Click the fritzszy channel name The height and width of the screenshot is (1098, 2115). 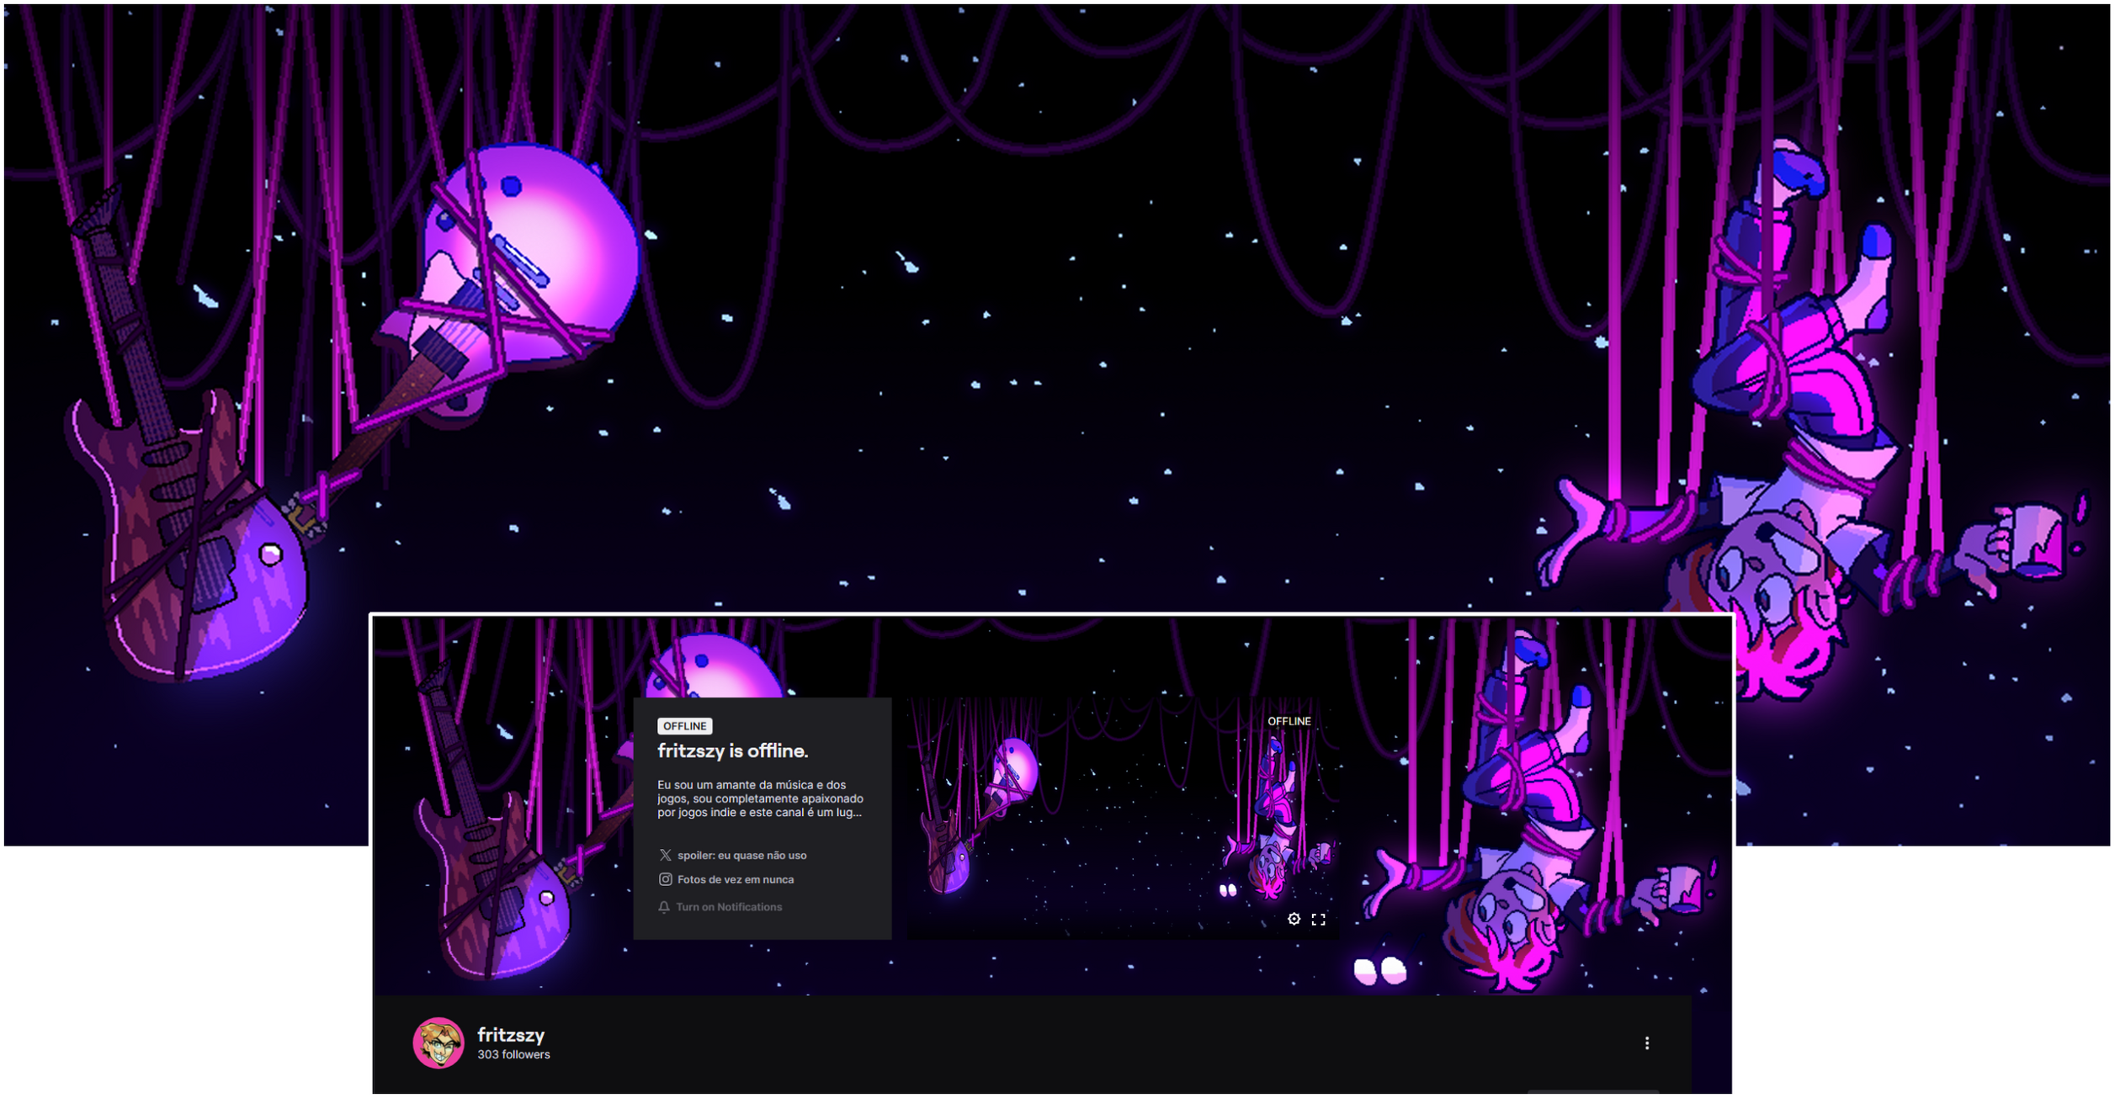pos(510,1034)
